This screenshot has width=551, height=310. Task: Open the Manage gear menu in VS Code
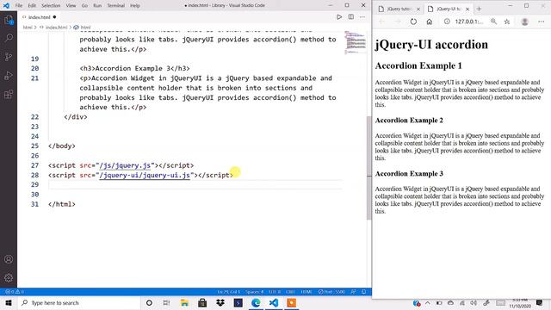9,277
